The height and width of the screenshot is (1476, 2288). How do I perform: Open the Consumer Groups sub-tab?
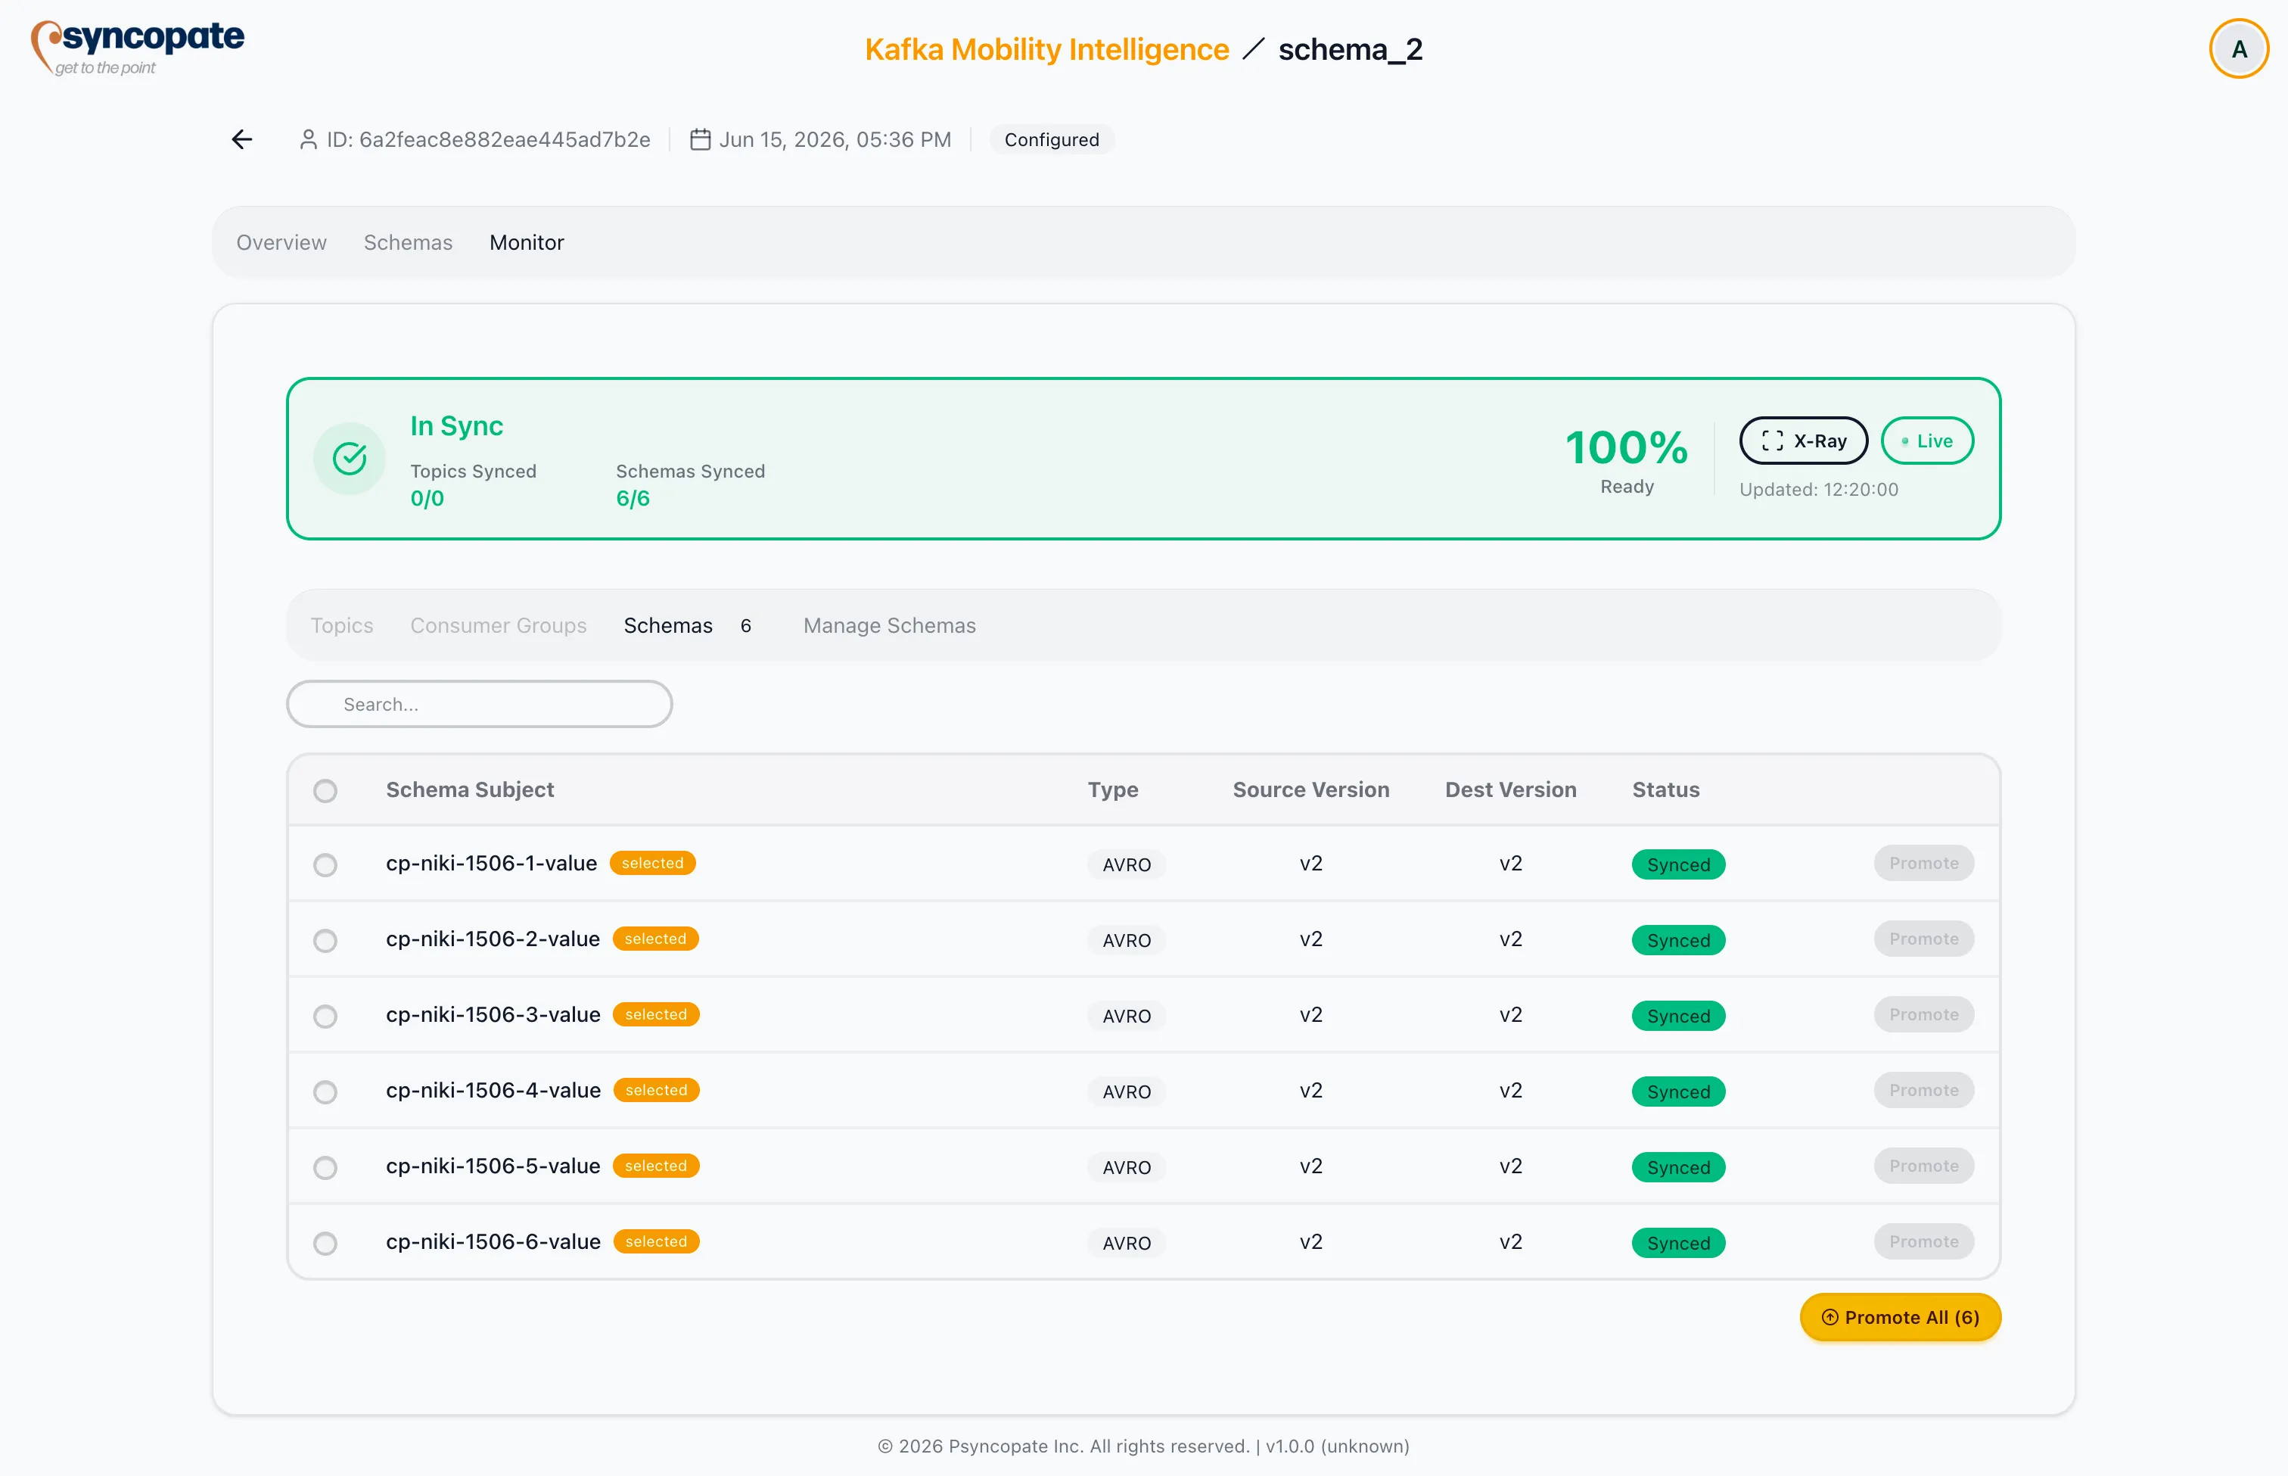498,625
